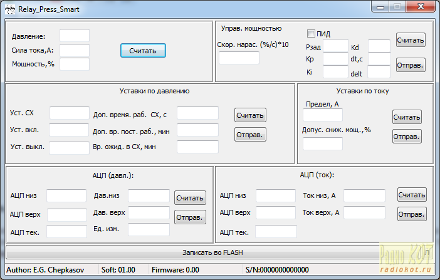Viewport: 440px width, 280px height.
Task: Focus the Давление input field
Action: (75, 36)
